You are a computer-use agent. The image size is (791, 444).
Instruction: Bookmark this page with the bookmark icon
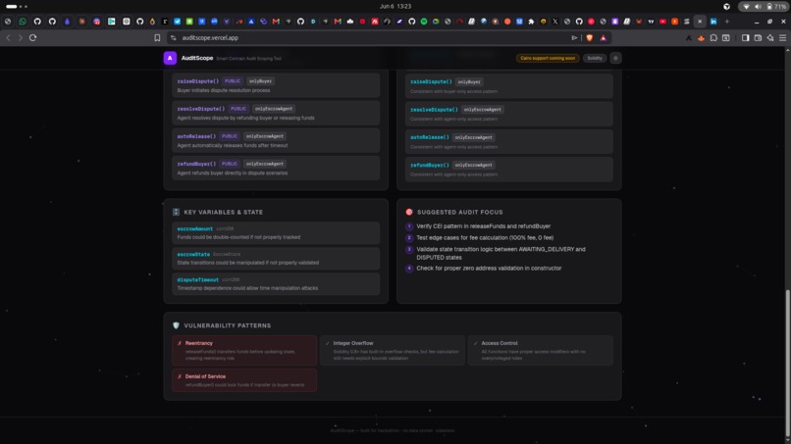click(x=157, y=38)
